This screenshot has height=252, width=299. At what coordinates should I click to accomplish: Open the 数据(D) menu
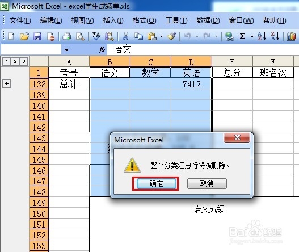click(x=208, y=20)
